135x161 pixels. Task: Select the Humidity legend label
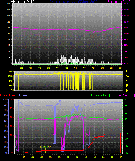(x=25, y=95)
